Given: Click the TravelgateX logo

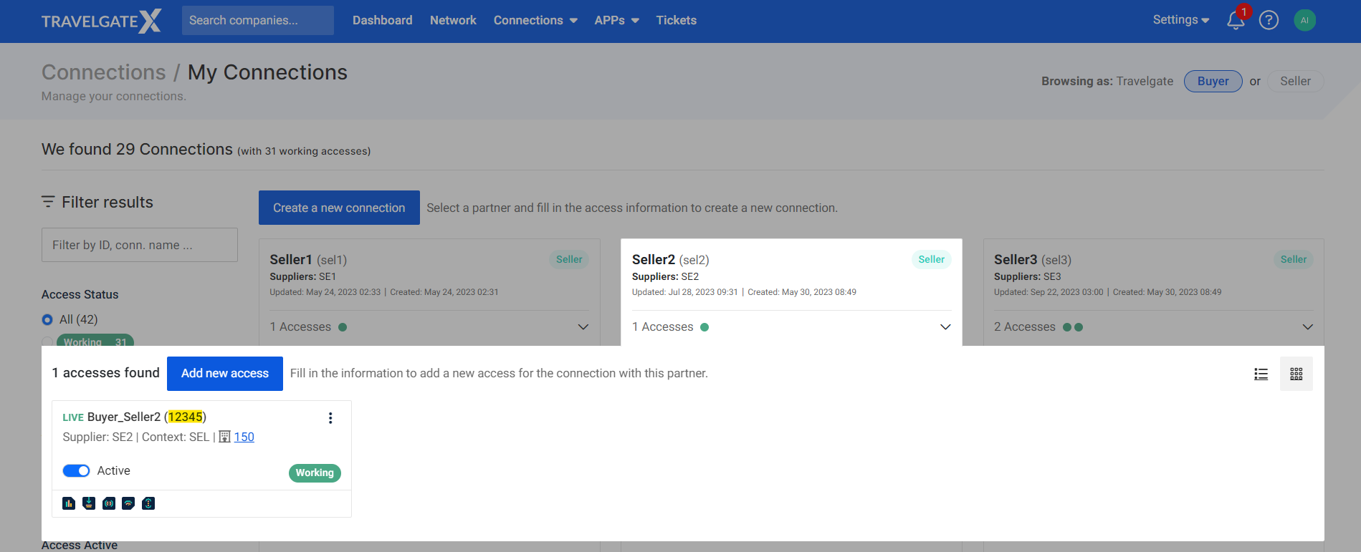Looking at the screenshot, I should 102,21.
